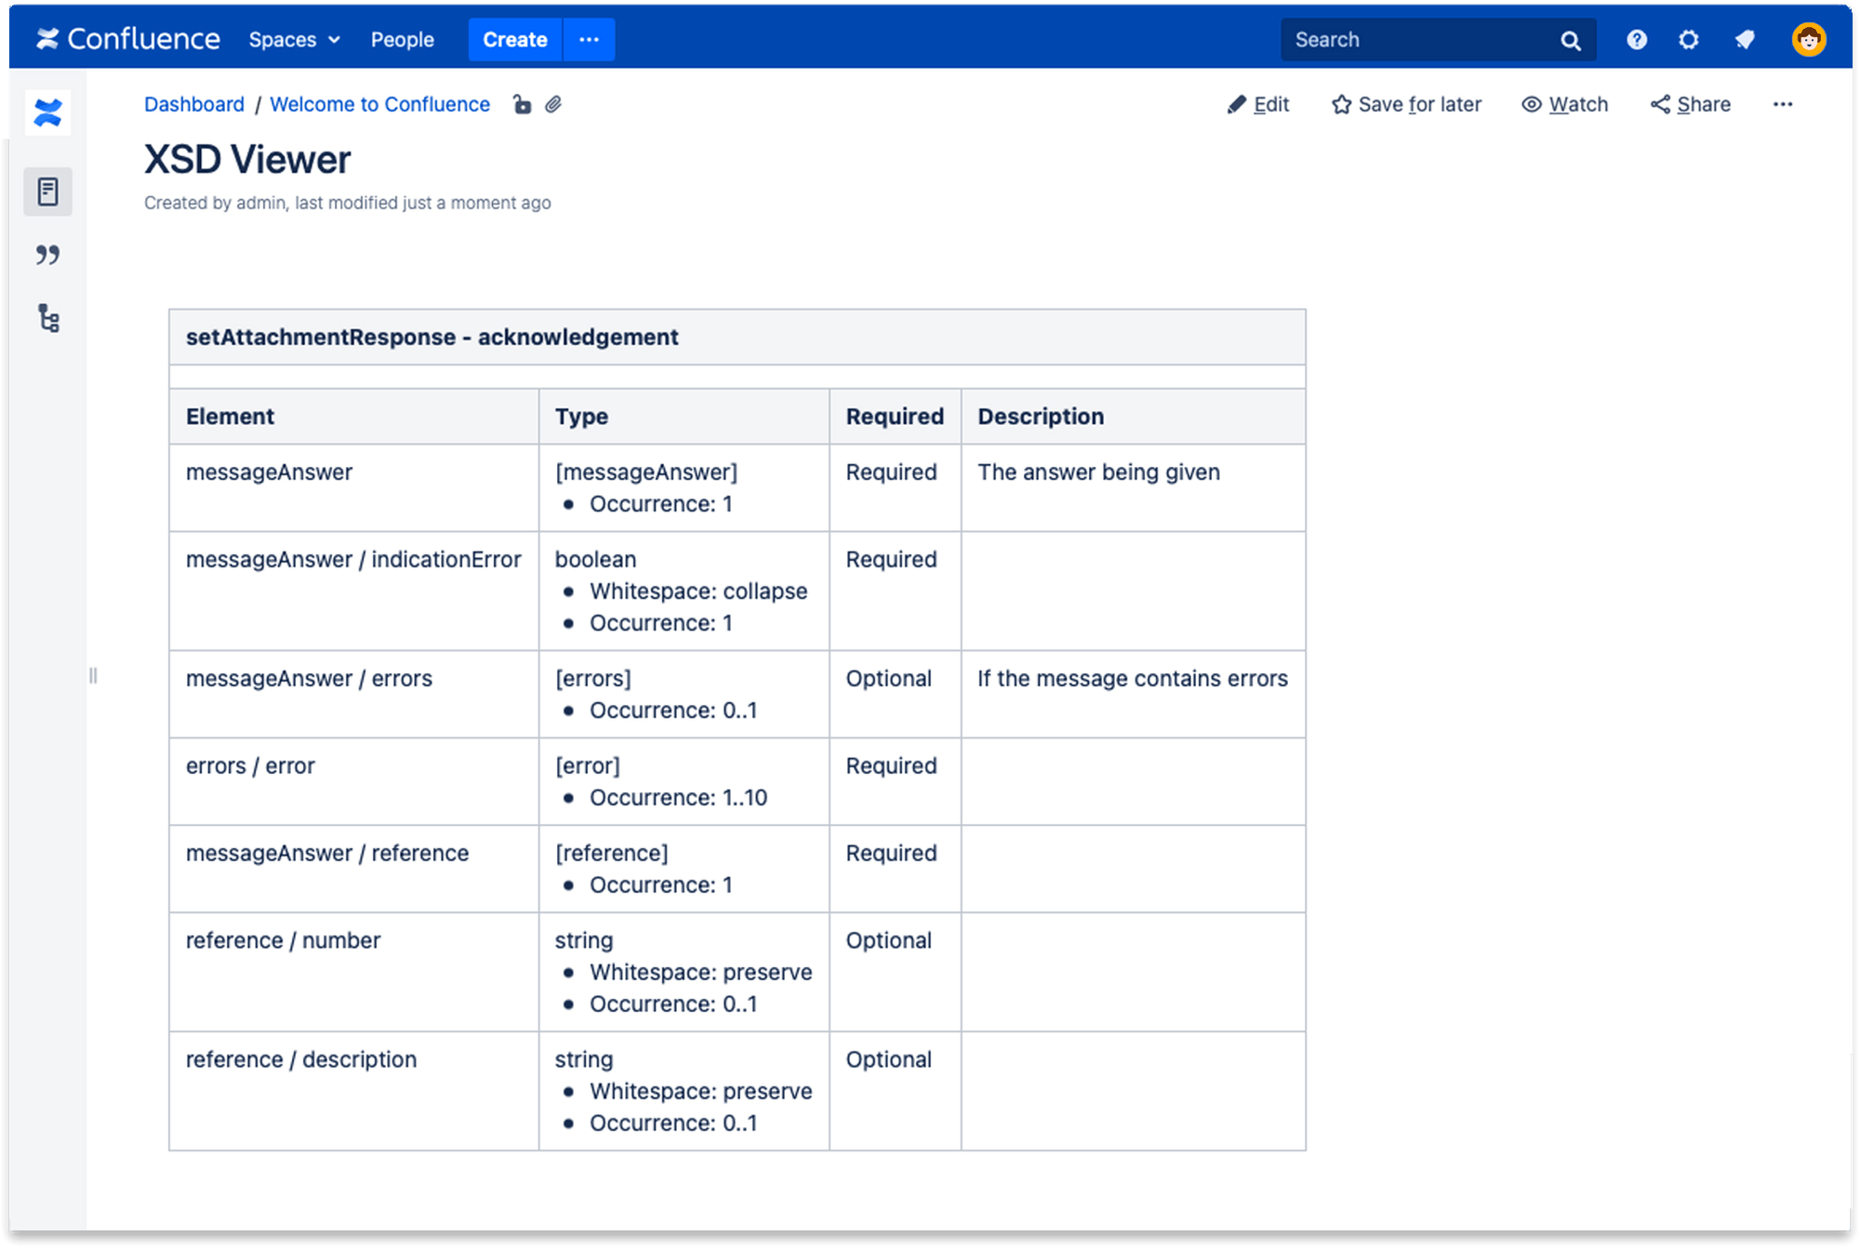Toggle Save for later star

(x=1405, y=104)
